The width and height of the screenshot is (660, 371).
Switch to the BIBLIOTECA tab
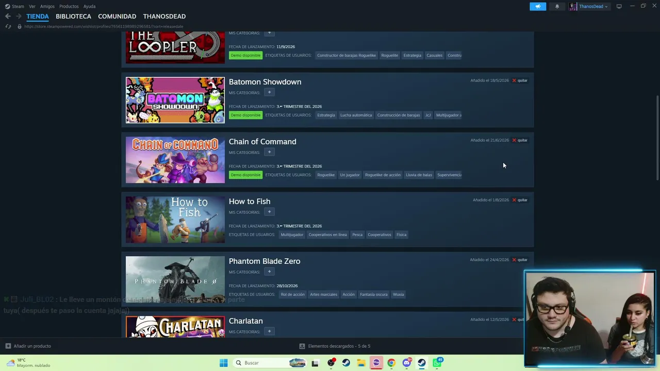[73, 16]
